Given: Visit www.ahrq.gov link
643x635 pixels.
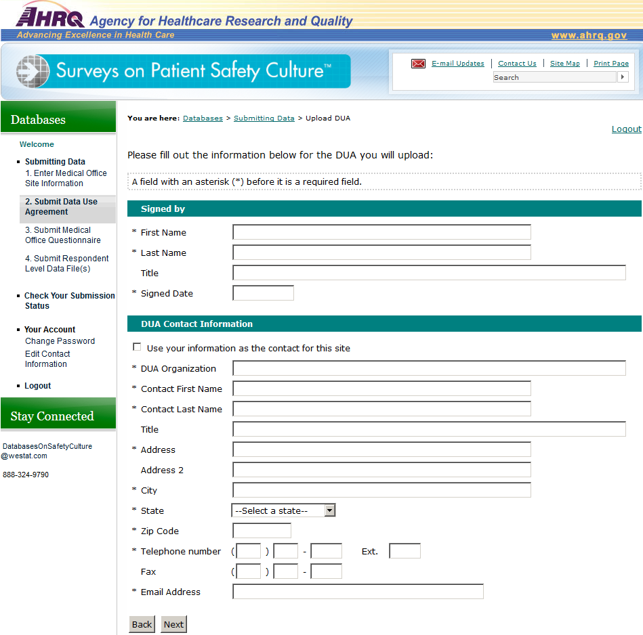Looking at the screenshot, I should click(x=589, y=36).
